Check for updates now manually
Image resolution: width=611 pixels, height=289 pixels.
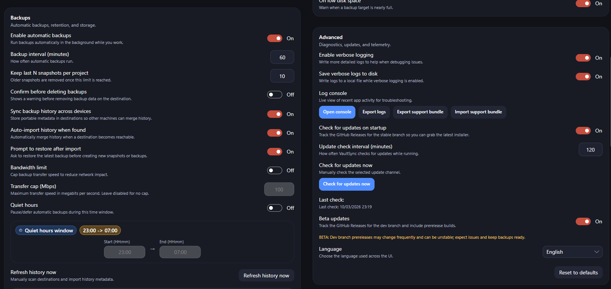tap(346, 184)
